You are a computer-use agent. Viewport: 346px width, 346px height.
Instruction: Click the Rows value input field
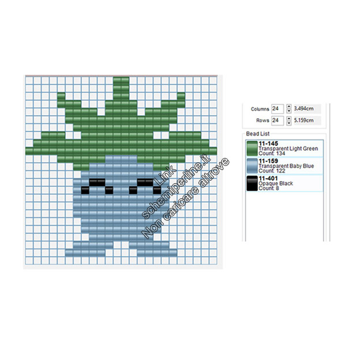277,121
